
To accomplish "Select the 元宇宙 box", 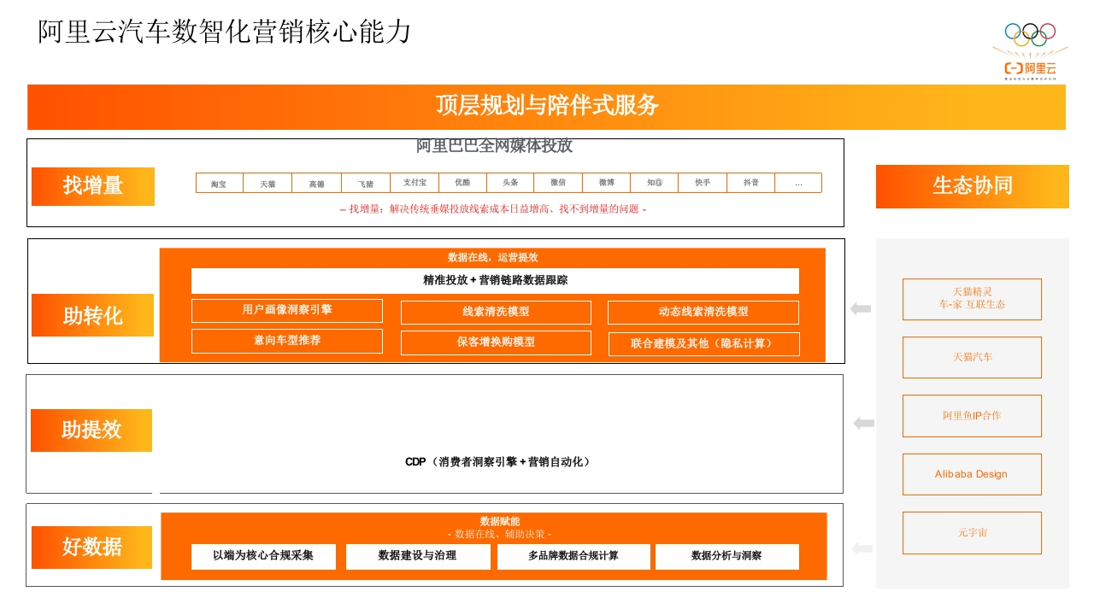I will (972, 533).
